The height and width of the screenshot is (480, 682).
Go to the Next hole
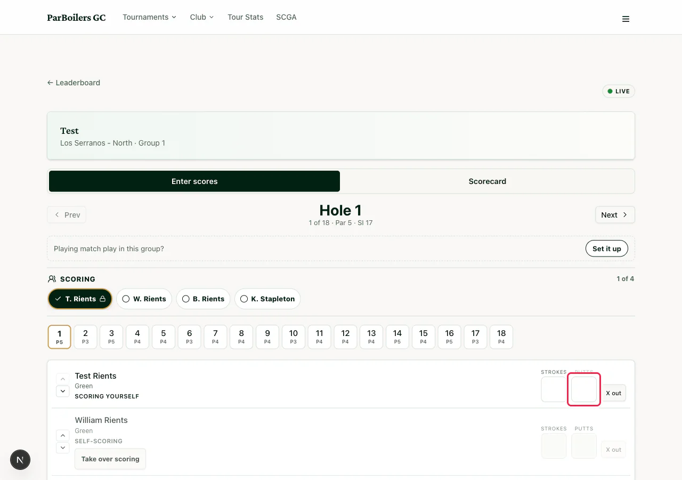pyautogui.click(x=615, y=215)
